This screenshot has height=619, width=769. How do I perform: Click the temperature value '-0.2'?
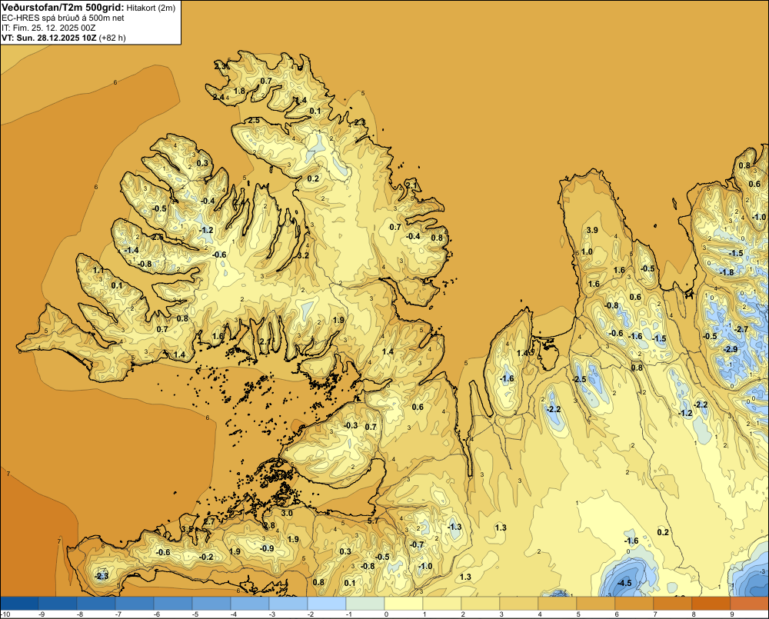[x=206, y=557]
